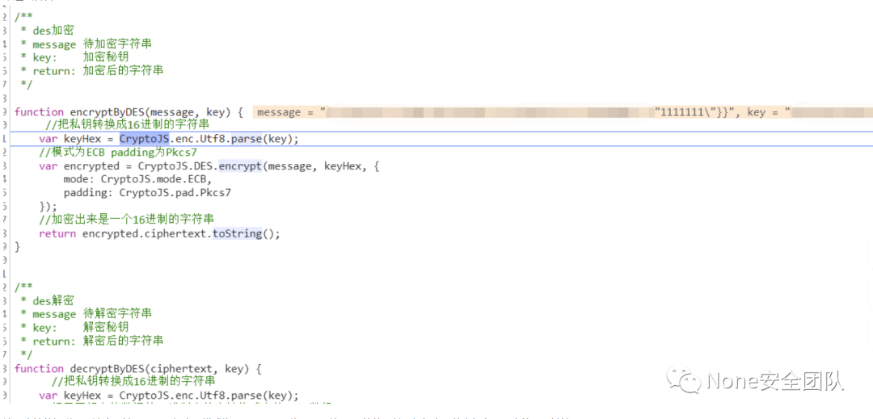Click the highlighted CryptoJS token on the keyHex line
The height and width of the screenshot is (419, 873).
(144, 139)
